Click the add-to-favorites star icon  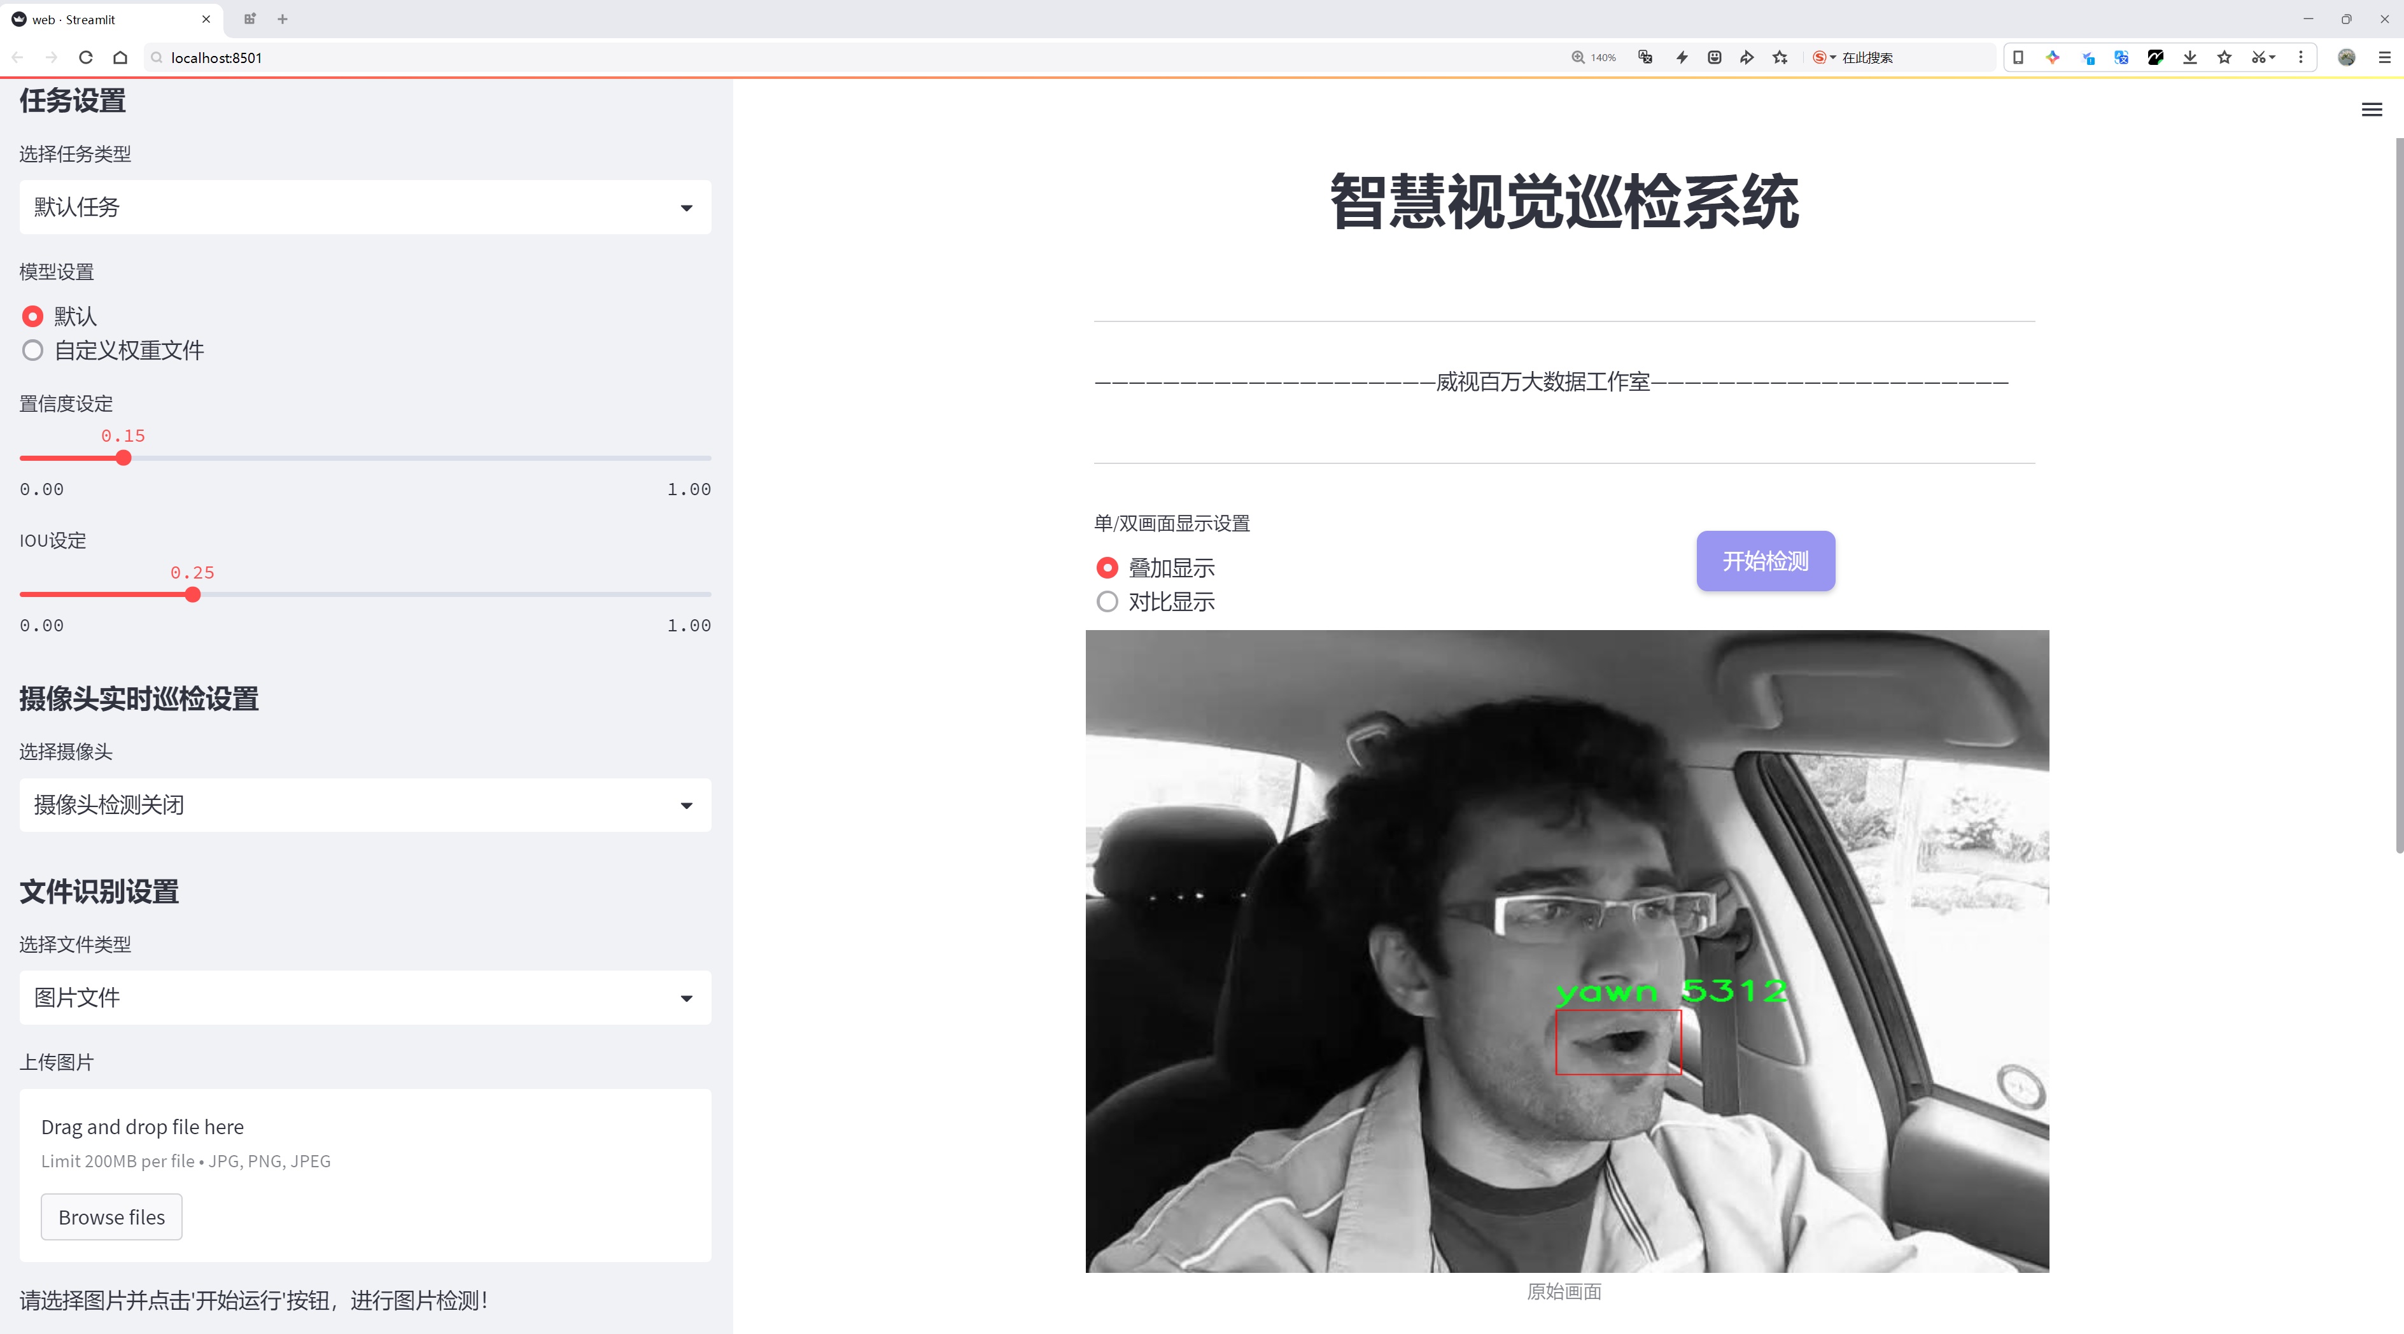coord(1781,57)
